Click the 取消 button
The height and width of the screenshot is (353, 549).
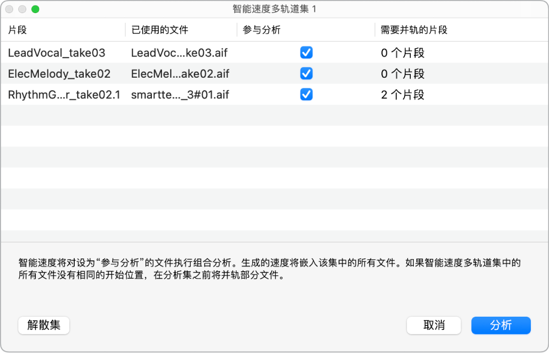433,325
